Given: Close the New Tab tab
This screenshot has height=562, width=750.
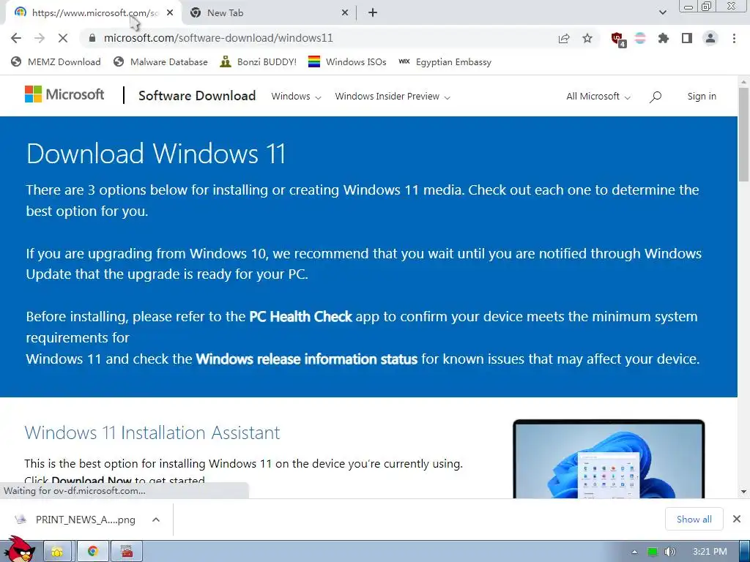Looking at the screenshot, I should tap(345, 13).
